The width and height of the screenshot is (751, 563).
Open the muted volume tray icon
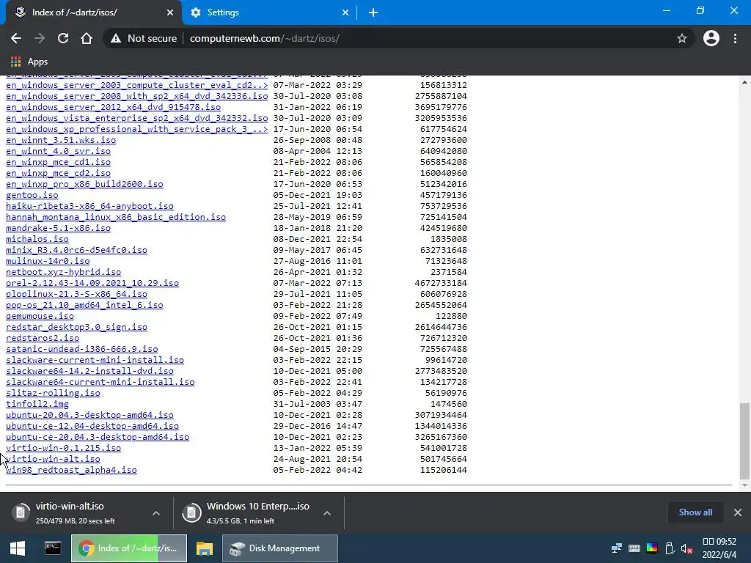point(686,548)
